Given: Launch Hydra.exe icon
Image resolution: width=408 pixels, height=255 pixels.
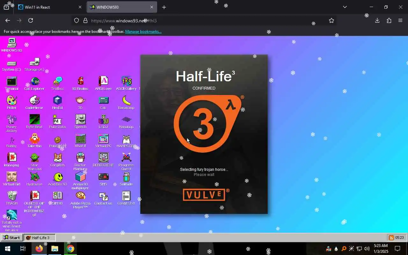Looking at the screenshot, I should [x=34, y=179].
